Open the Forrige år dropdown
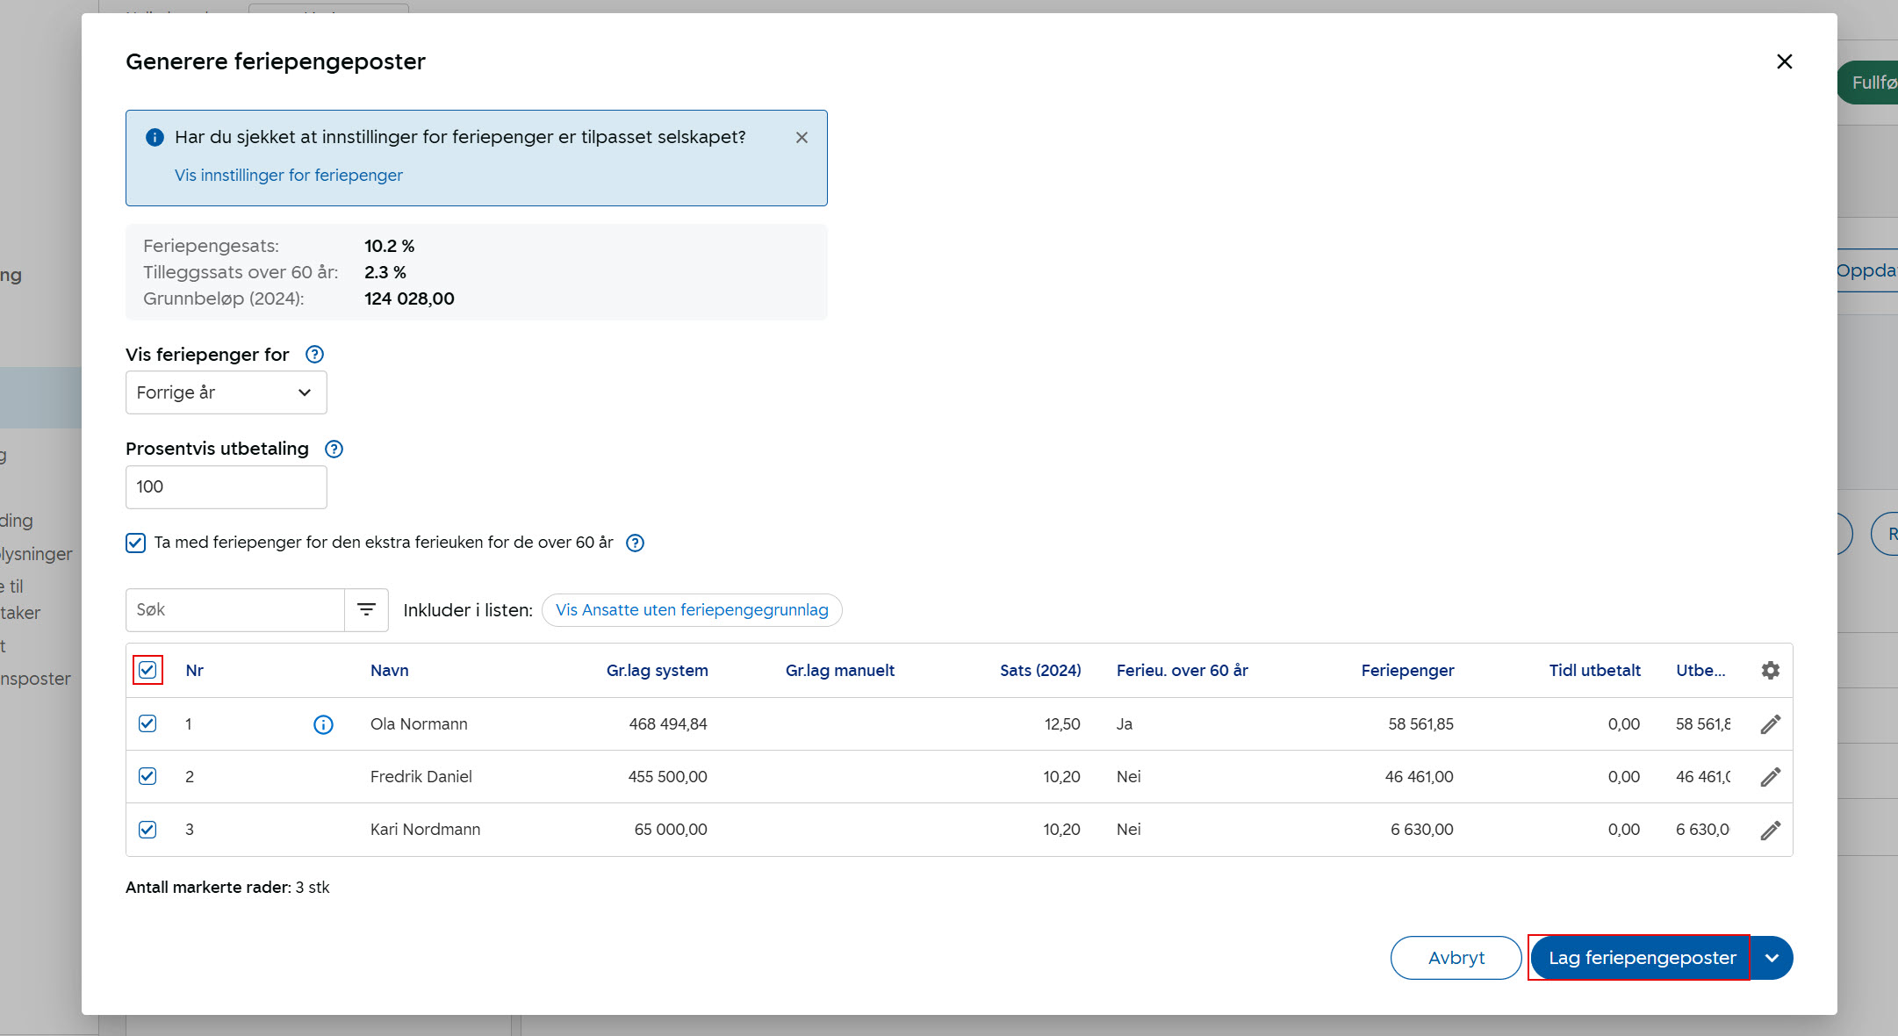The height and width of the screenshot is (1036, 1898). [226, 392]
